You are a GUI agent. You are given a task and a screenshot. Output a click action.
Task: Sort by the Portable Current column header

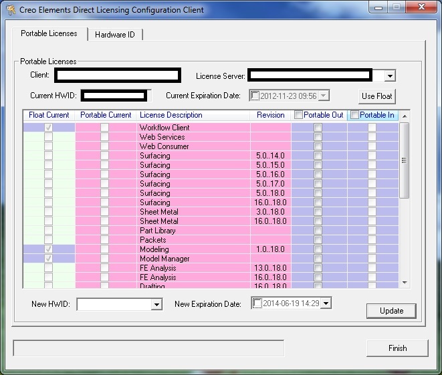click(x=106, y=115)
